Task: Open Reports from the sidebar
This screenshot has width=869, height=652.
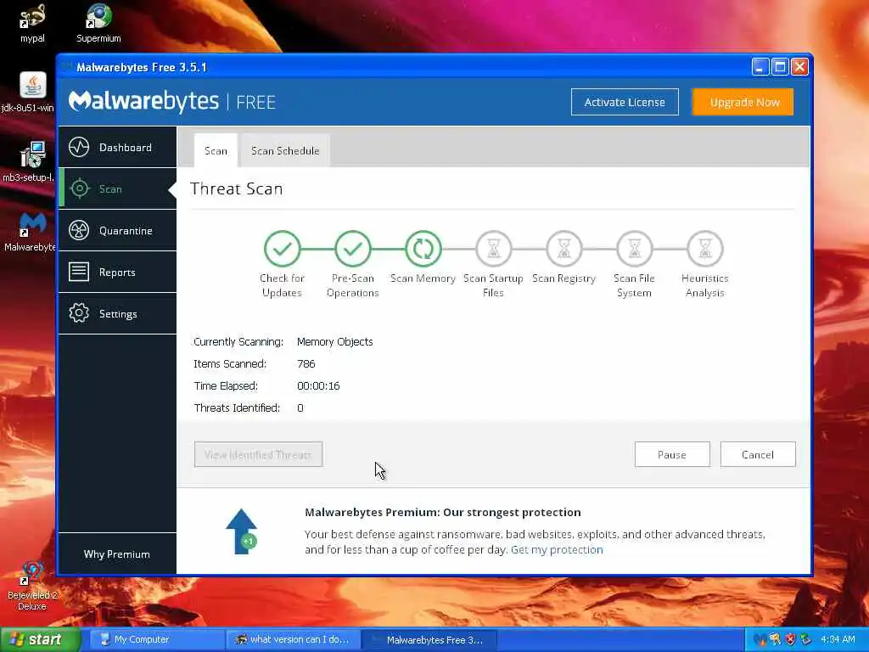Action: coord(117,272)
